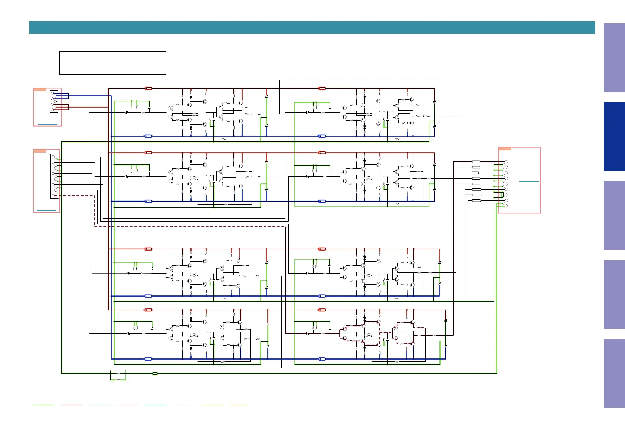Open the cyan link inside the right connector box
Image resolution: width=625 pixels, height=442 pixels.
pyautogui.click(x=528, y=181)
